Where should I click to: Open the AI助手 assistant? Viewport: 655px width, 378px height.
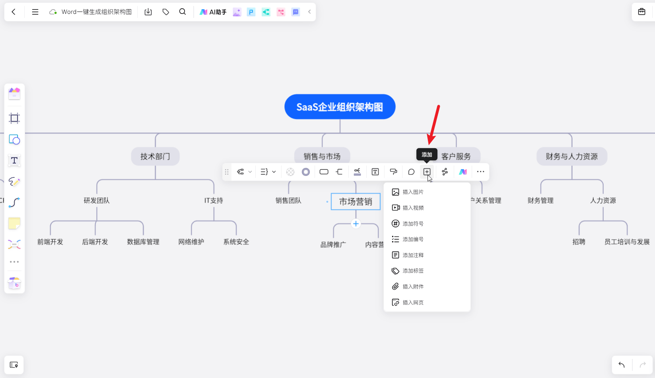coord(213,12)
